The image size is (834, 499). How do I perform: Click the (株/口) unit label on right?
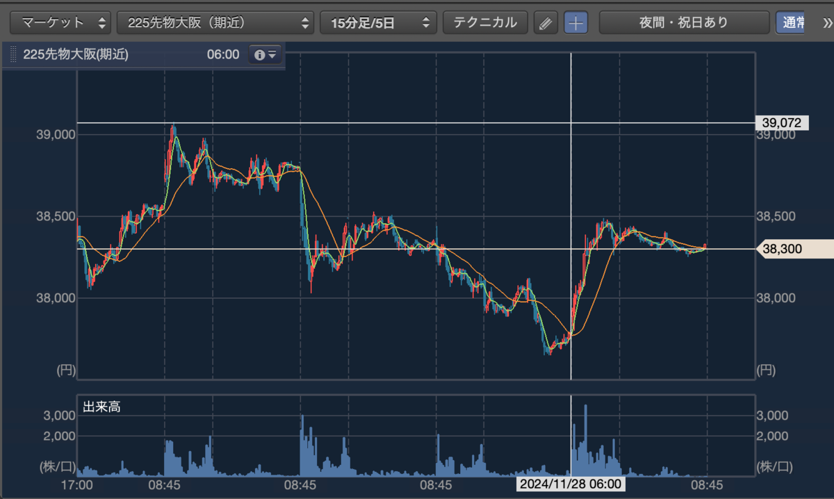point(775,466)
